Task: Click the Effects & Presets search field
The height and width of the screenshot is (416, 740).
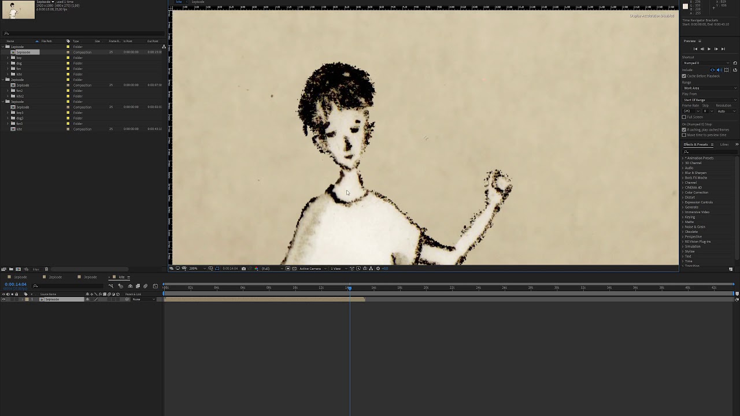Action: [710, 152]
